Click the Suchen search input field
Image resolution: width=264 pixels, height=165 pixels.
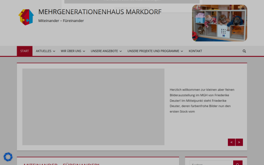[211, 163]
